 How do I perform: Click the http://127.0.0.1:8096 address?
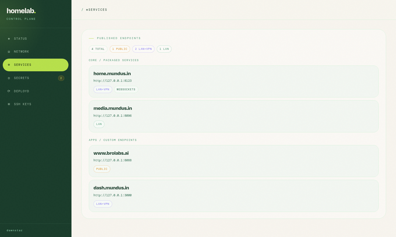point(112,116)
